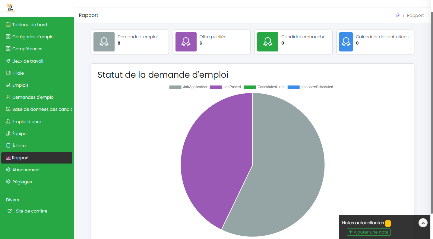This screenshot has height=239, width=433.
Task: Click the Ajouter une note button
Action: [x=368, y=232]
